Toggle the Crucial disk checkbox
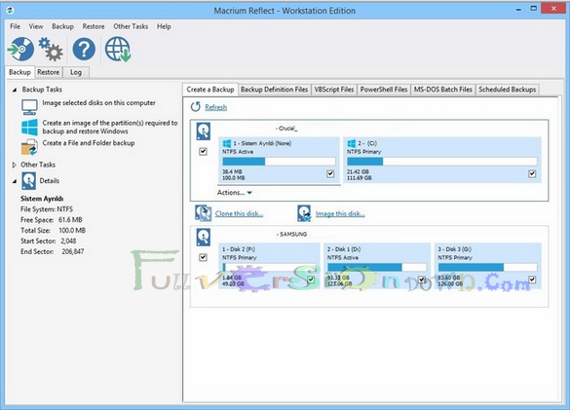570x411 pixels. click(204, 151)
